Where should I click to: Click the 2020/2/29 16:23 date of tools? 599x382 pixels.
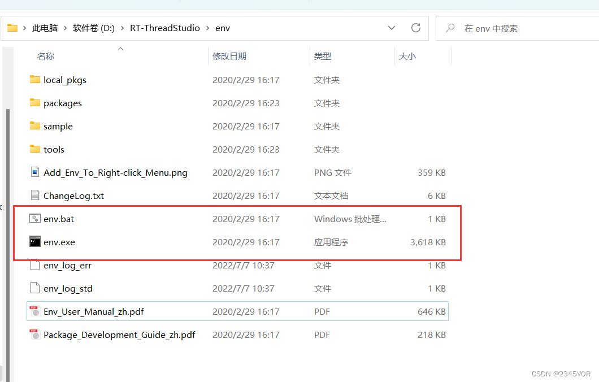point(246,149)
